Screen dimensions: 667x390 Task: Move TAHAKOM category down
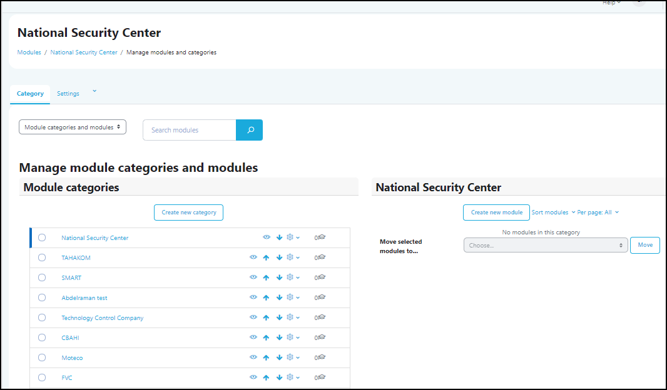coord(280,257)
